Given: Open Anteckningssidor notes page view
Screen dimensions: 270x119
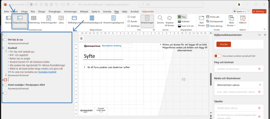Looking at the screenshot, I should point(49,20).
